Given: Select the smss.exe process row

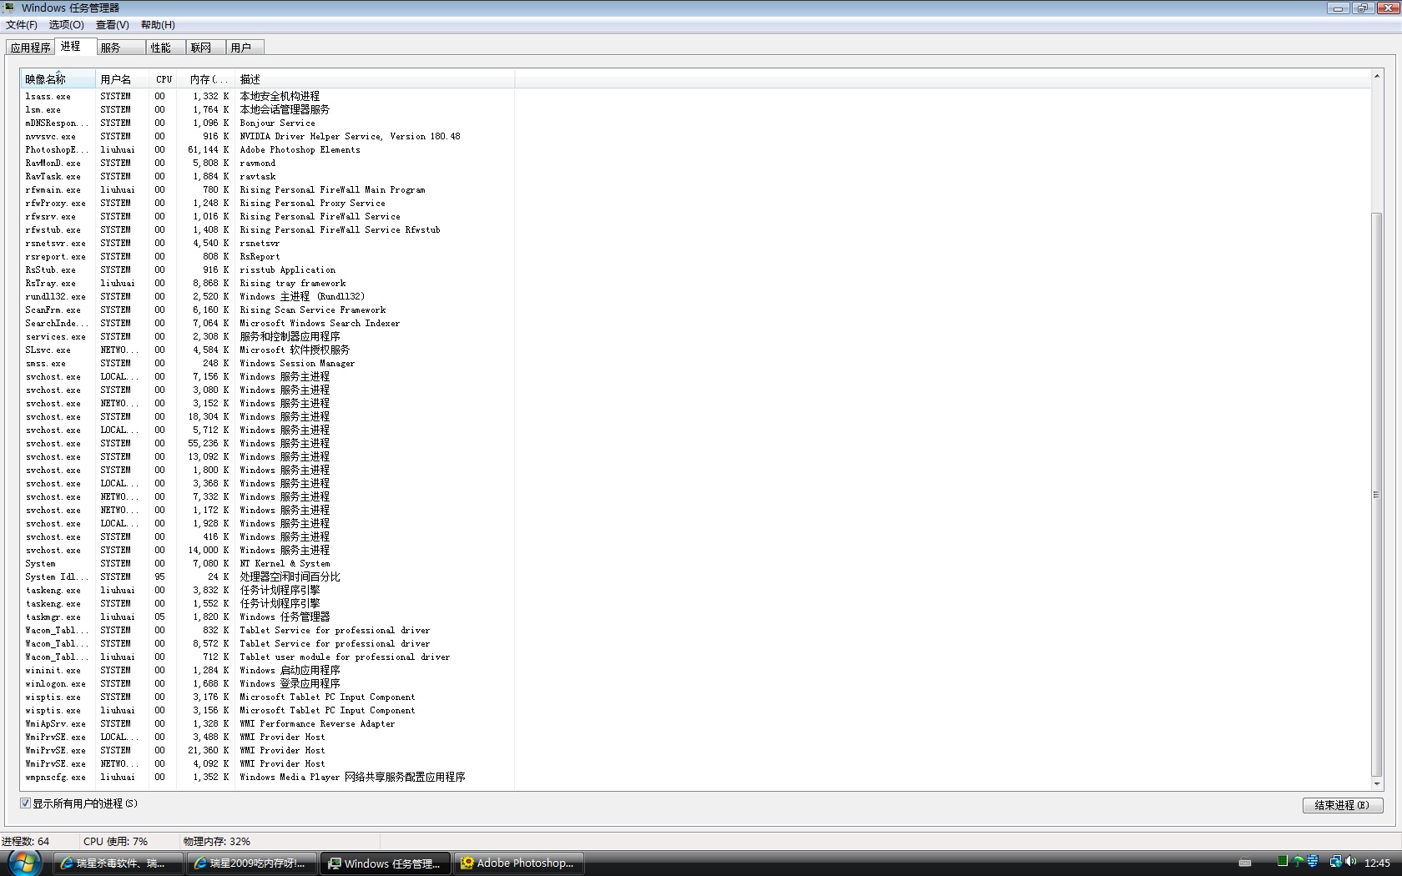Looking at the screenshot, I should point(267,363).
